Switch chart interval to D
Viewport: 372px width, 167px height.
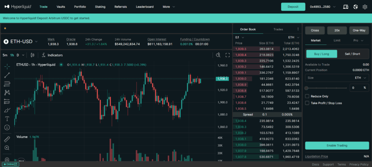[x=18, y=55]
